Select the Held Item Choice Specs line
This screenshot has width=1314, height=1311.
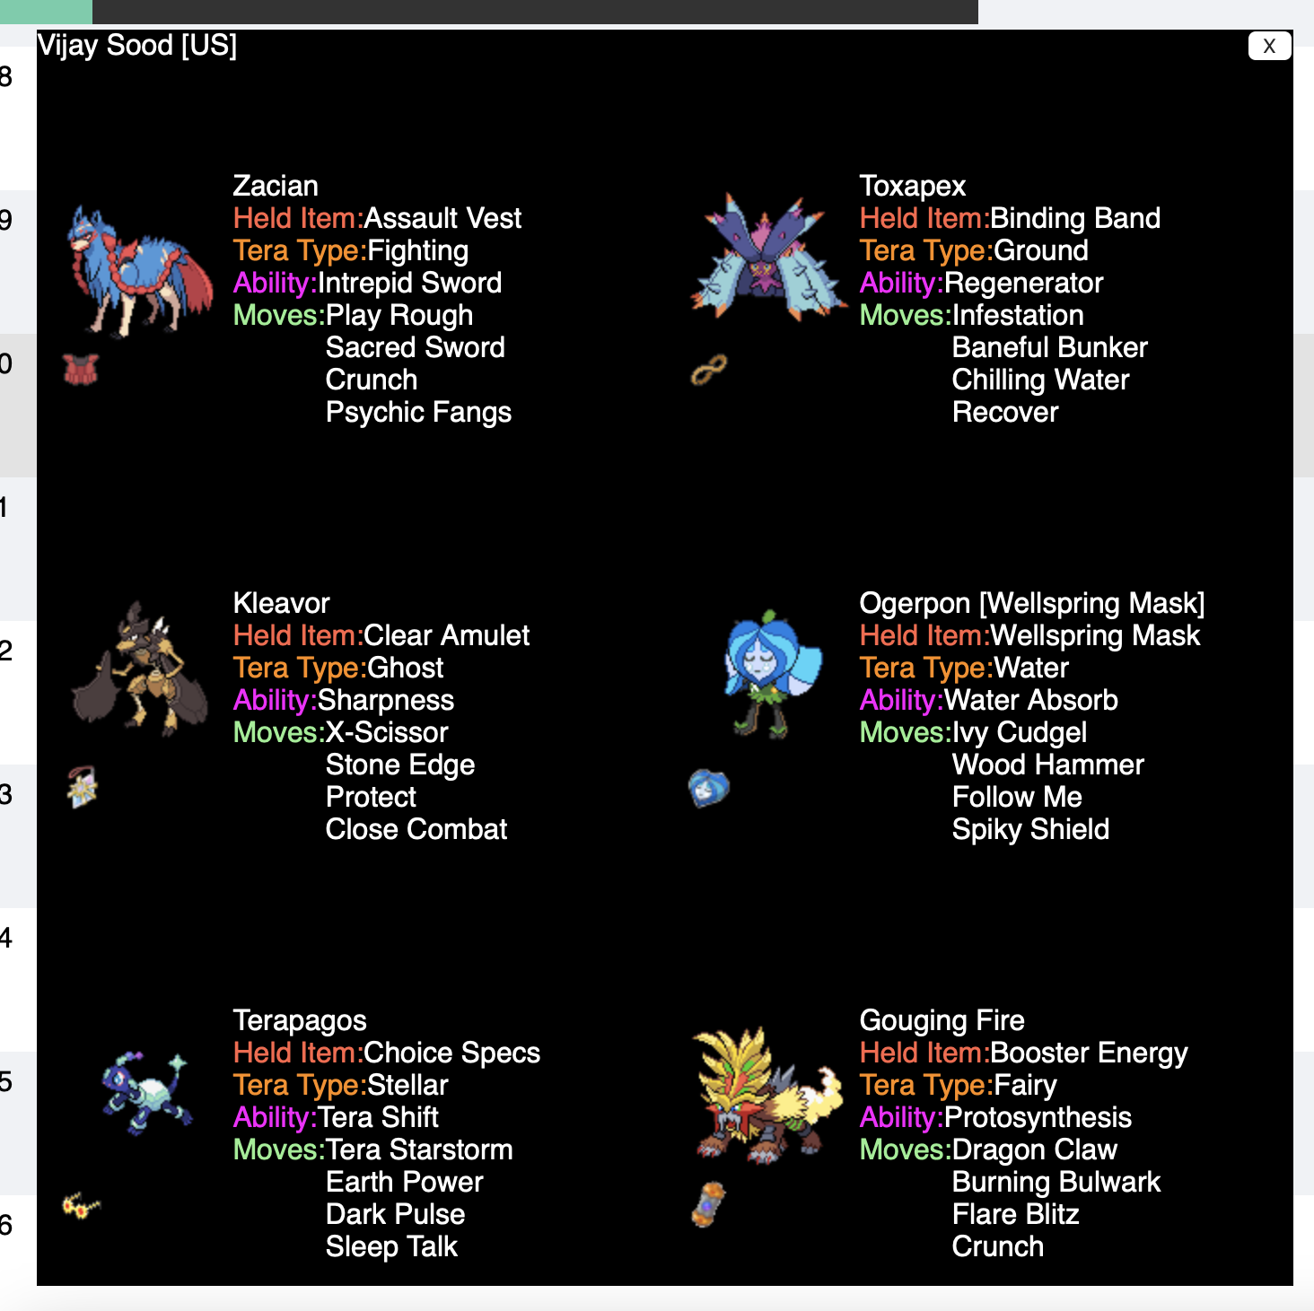[x=387, y=1053]
